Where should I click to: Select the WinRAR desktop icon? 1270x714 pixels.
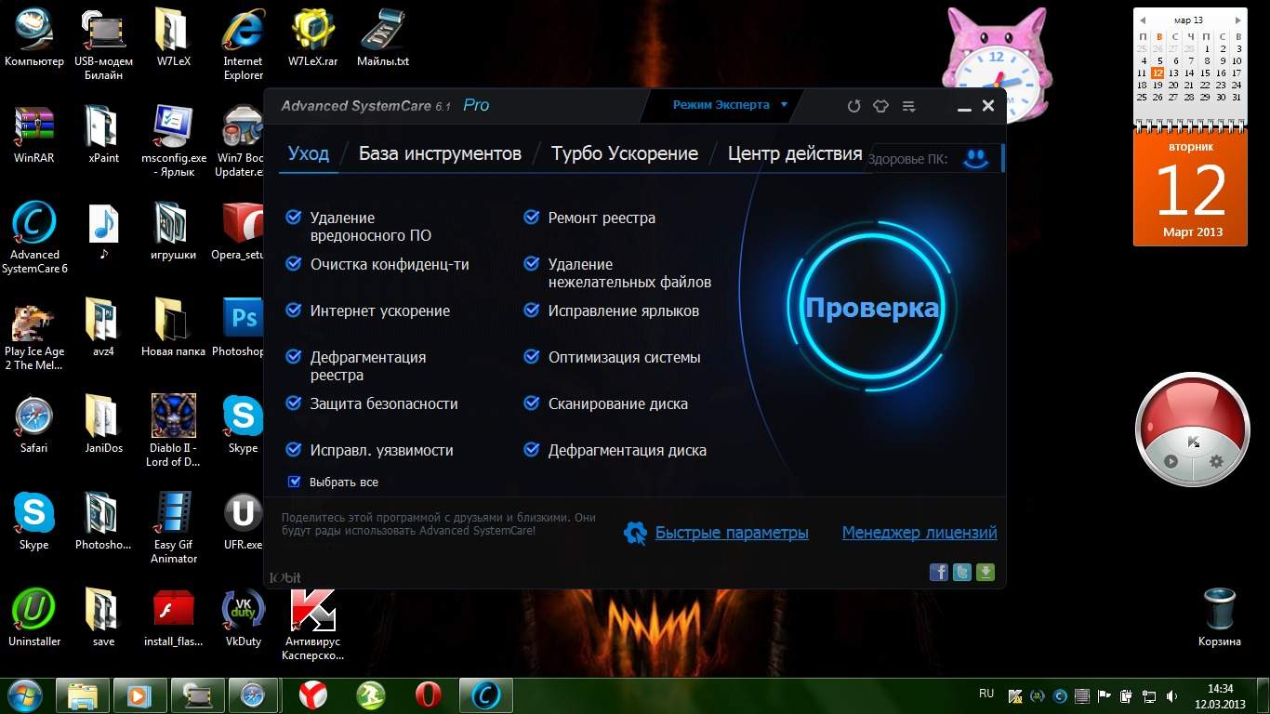click(x=34, y=135)
